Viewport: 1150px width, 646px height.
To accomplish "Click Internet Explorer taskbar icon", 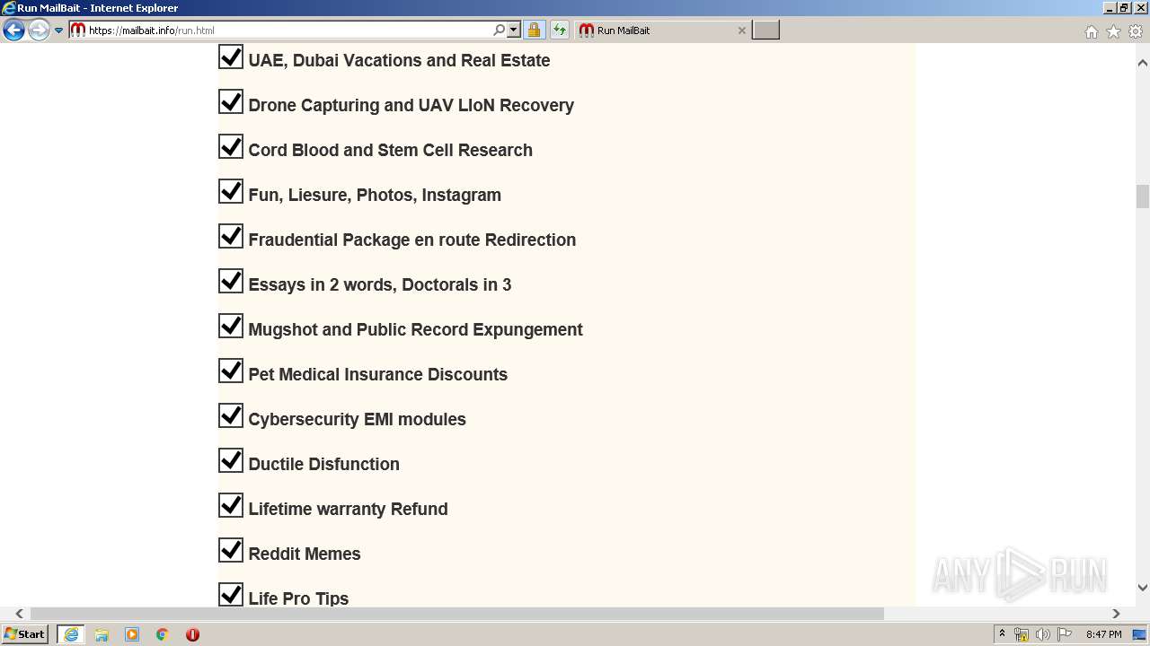I will point(71,634).
